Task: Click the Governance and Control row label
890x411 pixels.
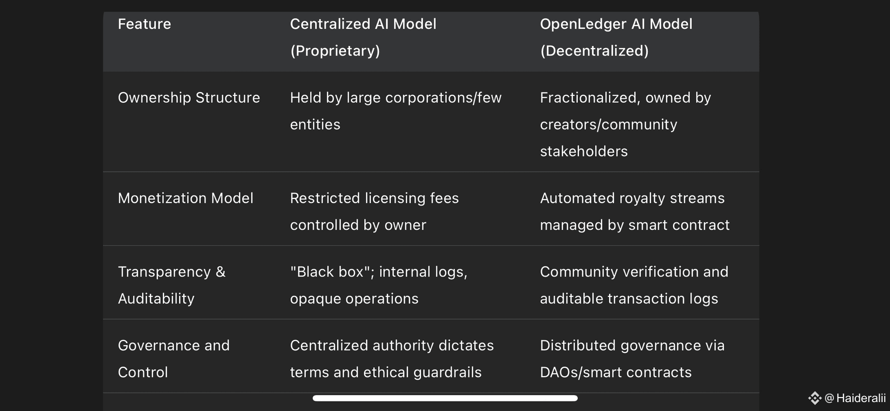Action: (x=174, y=358)
